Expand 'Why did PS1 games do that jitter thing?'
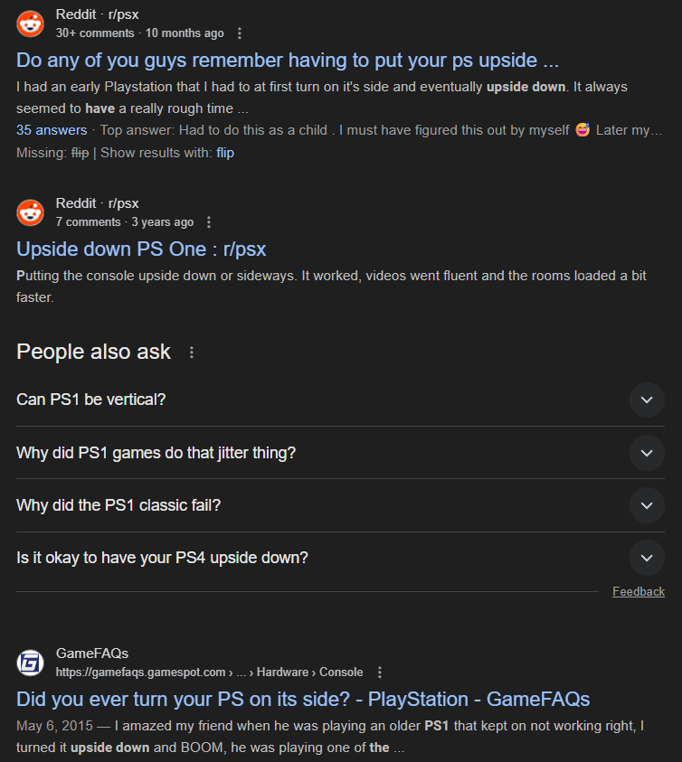The height and width of the screenshot is (762, 682). (647, 453)
